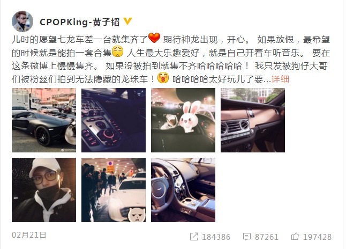Open the center console buttons photo
This screenshot has height=249, width=346.
coord(114,120)
